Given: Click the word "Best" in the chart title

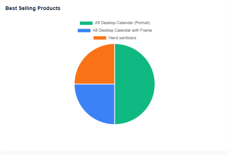Looking at the screenshot, I should pyautogui.click(x=11, y=8).
